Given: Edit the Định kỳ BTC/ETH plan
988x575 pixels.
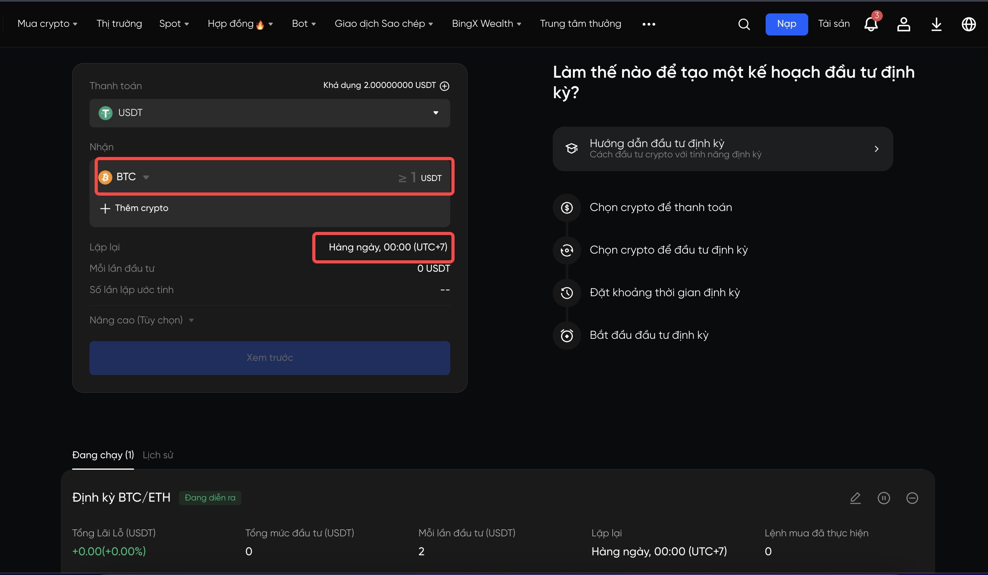Looking at the screenshot, I should click(855, 498).
